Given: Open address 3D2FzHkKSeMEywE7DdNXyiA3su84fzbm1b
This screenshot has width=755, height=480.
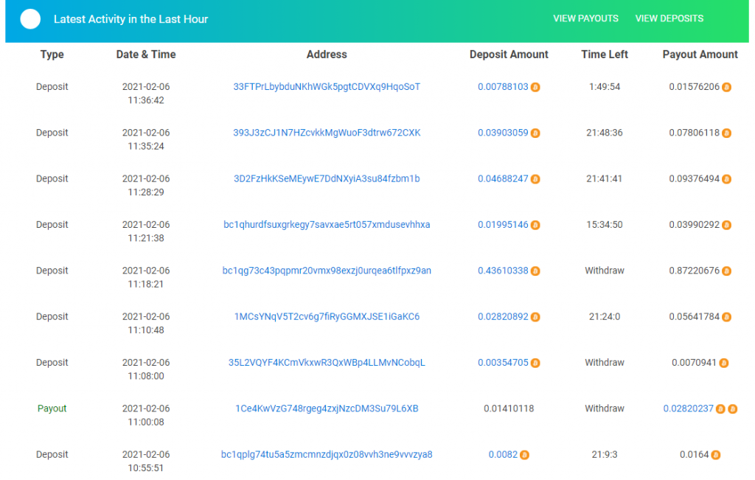Looking at the screenshot, I should tap(327, 178).
